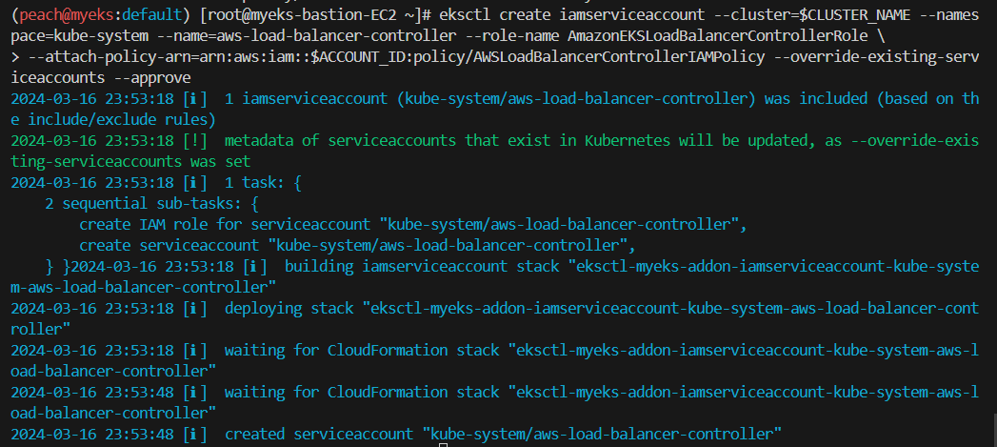
Task: Click the sub-task line 'create serviceaccount'
Action: (357, 247)
